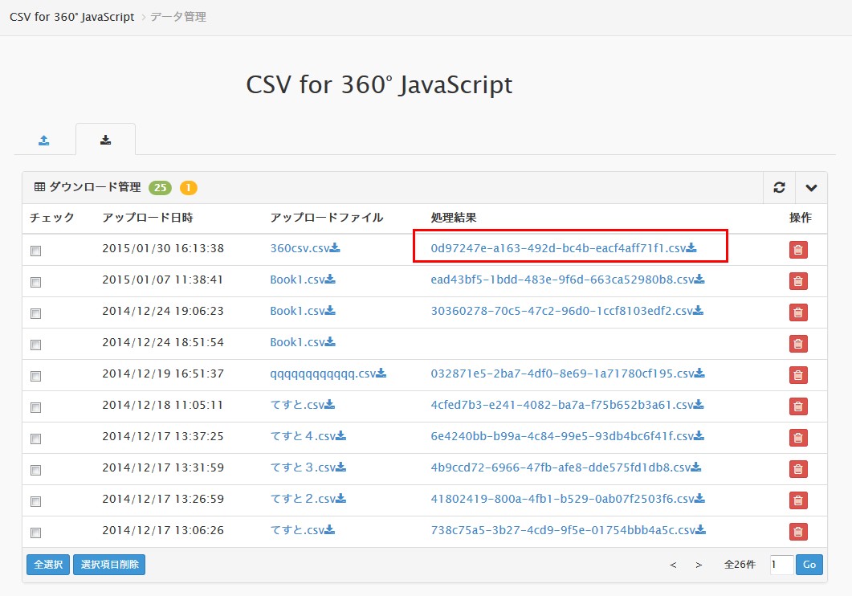
Task: Switch to the upload tab
Action: [44, 140]
